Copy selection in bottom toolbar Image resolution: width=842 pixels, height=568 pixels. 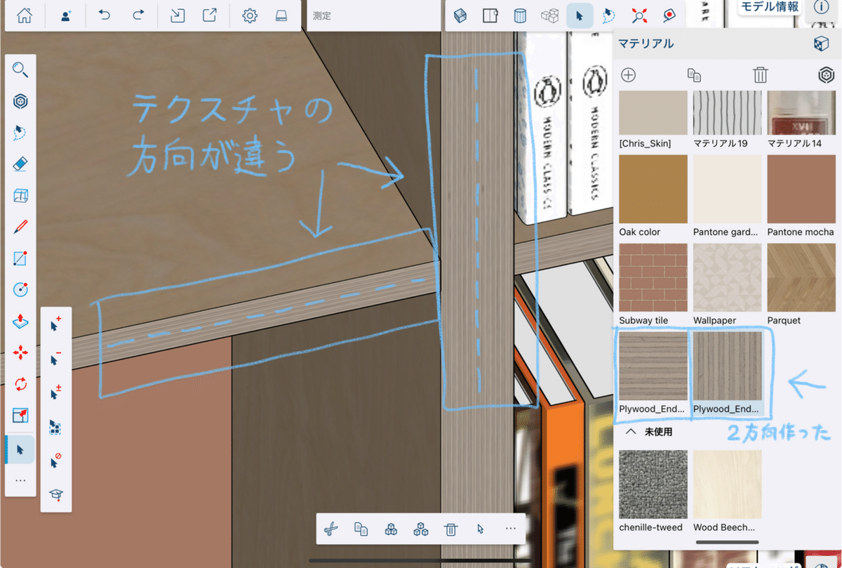[x=361, y=529]
